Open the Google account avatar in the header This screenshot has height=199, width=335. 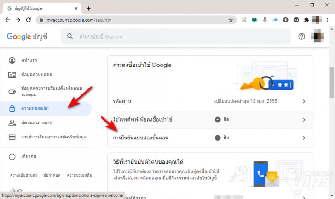(x=318, y=36)
